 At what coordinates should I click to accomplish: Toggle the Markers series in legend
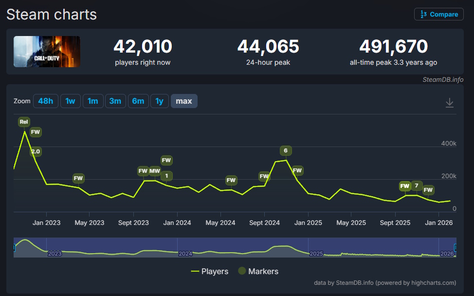coord(258,271)
